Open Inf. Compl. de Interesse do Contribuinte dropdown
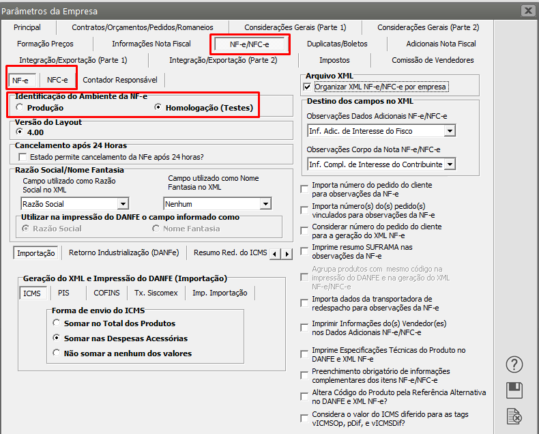 click(450, 164)
